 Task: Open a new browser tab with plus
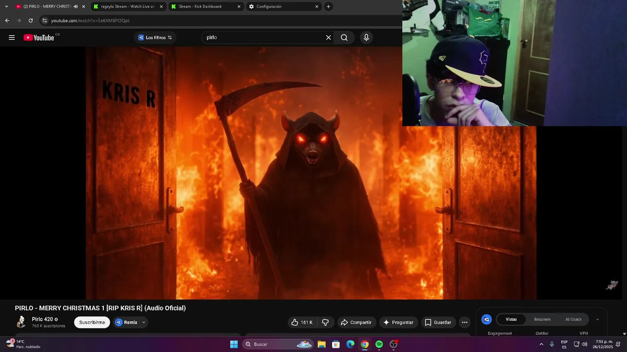pyautogui.click(x=328, y=6)
